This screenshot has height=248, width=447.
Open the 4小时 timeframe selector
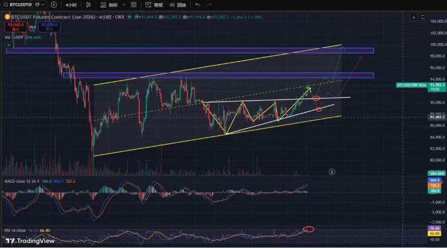click(71, 5)
